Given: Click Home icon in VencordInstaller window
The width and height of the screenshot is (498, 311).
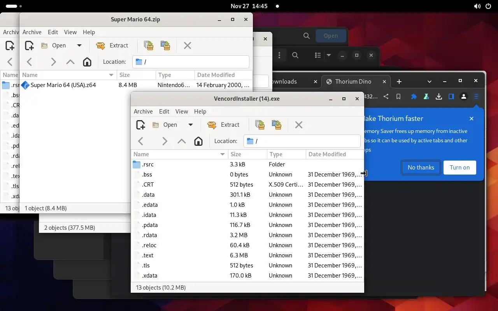Looking at the screenshot, I should point(198,141).
